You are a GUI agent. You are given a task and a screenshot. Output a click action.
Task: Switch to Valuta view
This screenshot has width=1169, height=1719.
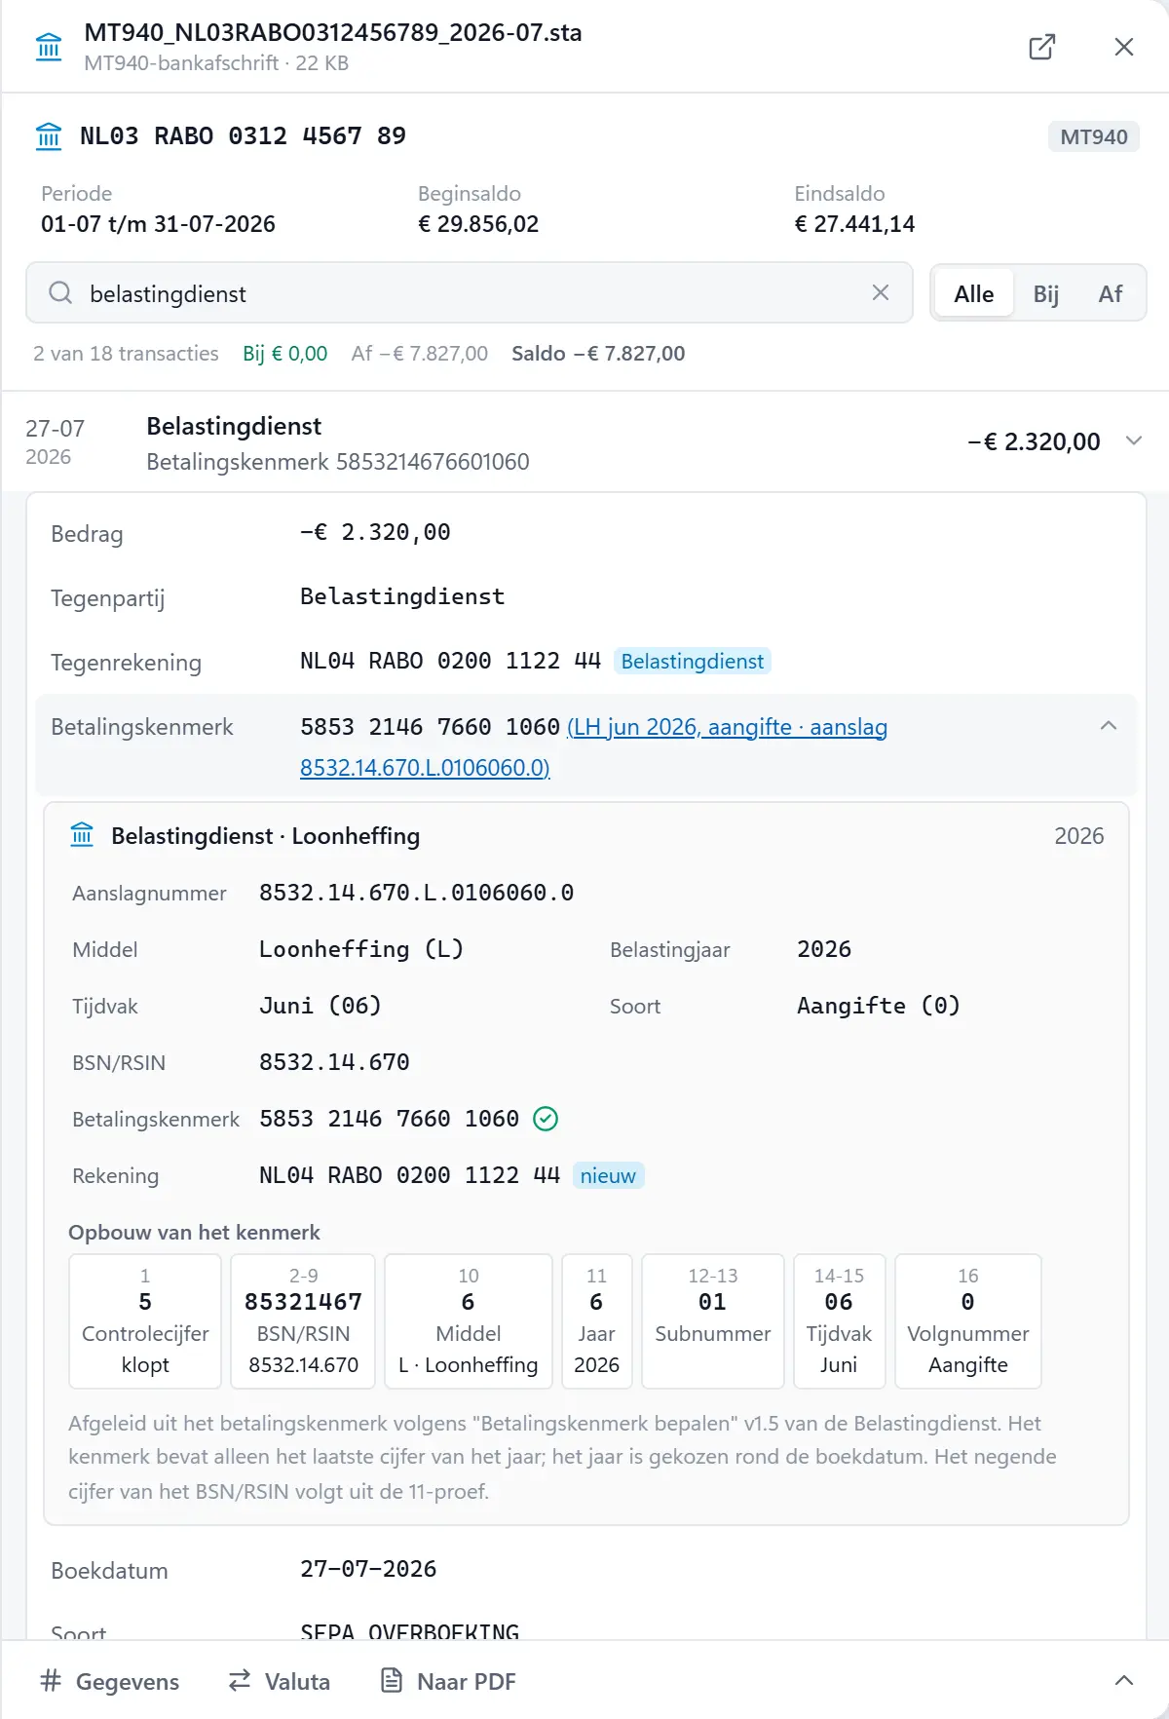280,1681
